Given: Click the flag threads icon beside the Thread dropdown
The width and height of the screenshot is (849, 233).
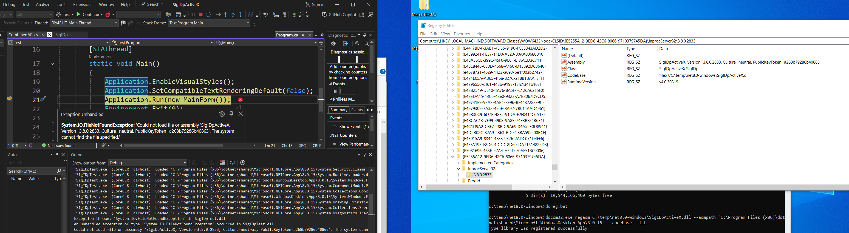Looking at the screenshot, I should pyautogui.click(x=123, y=23).
